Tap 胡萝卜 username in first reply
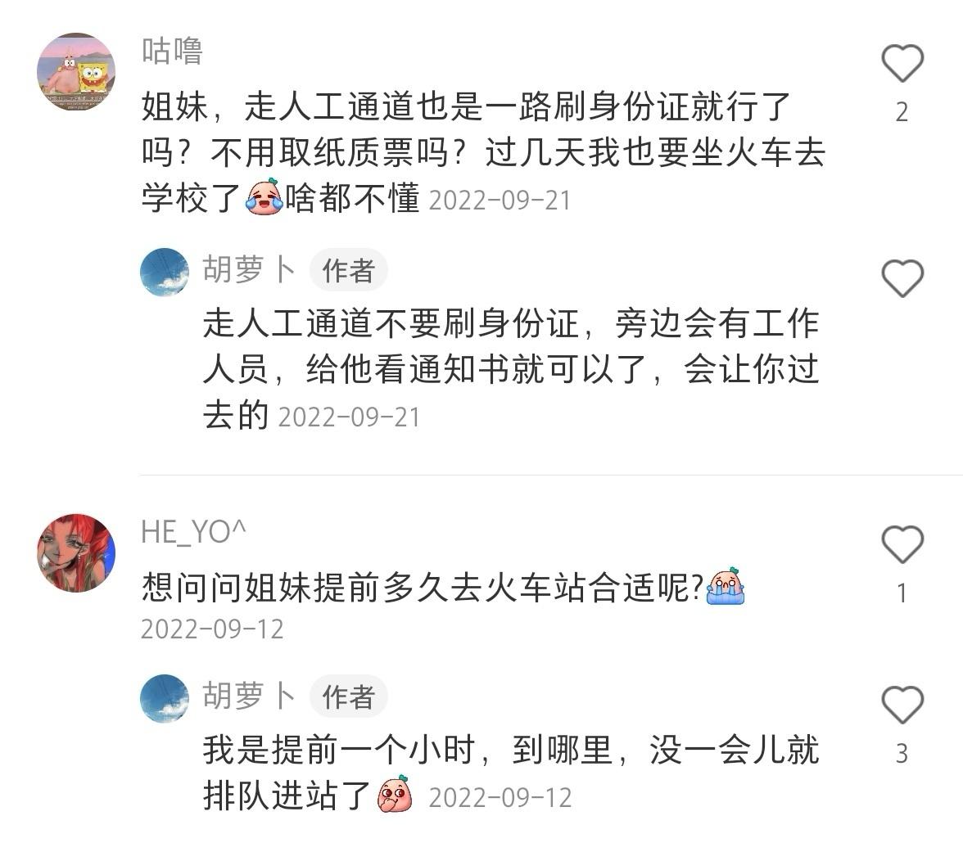This screenshot has height=843, width=963. pos(249,269)
